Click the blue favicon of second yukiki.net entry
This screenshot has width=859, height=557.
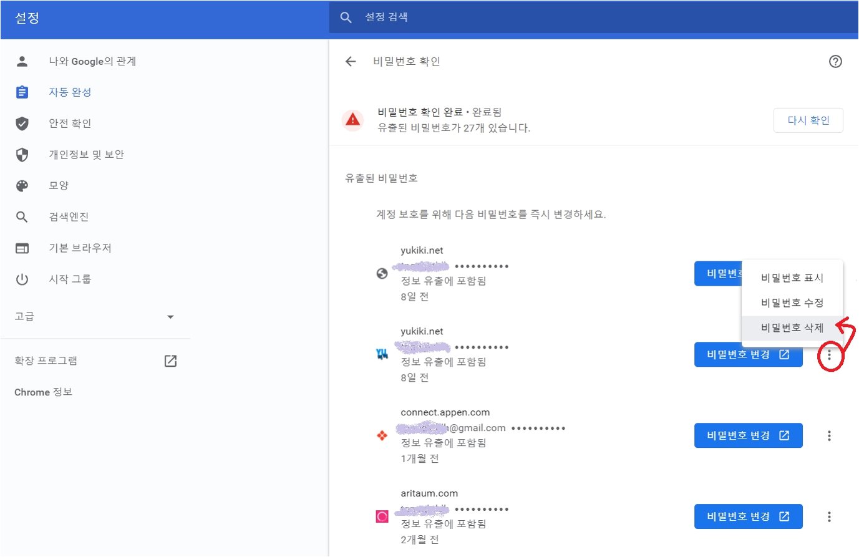click(382, 354)
